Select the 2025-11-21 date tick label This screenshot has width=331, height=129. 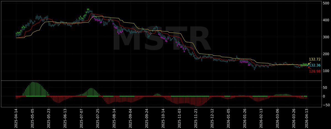(x=196, y=118)
